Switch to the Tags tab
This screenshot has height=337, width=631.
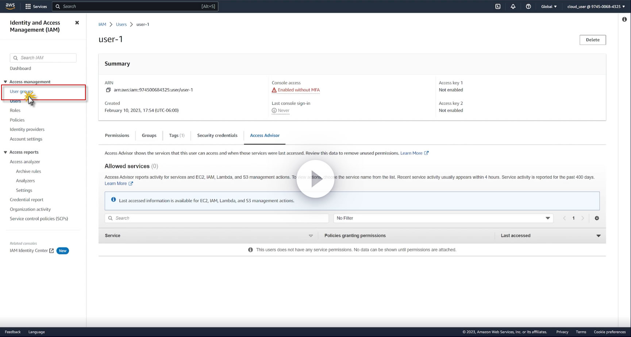tap(177, 136)
